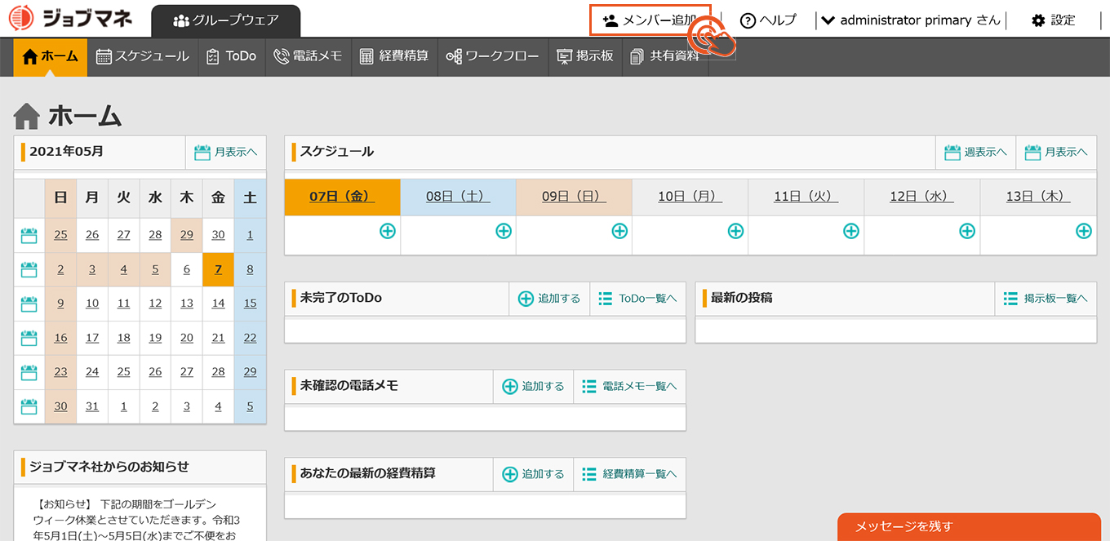
Task: Select day 6 in the mini calendar
Action: 187,270
